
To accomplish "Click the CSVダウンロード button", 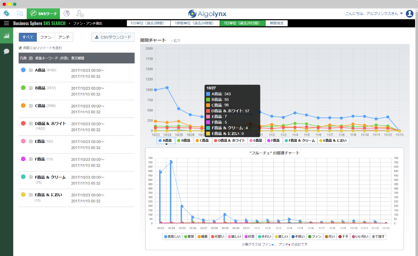I will click(113, 37).
